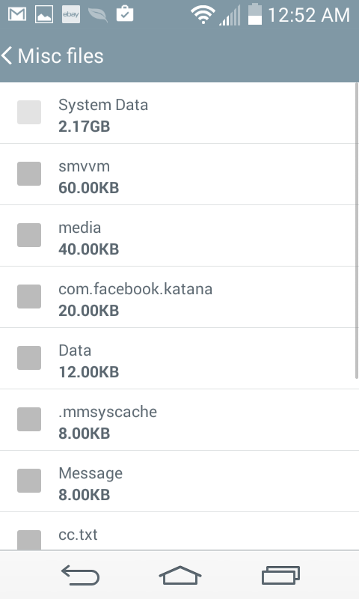Screen dimensions: 359x599
Task: Tap the Message 8.00KB row
Action: (177, 481)
